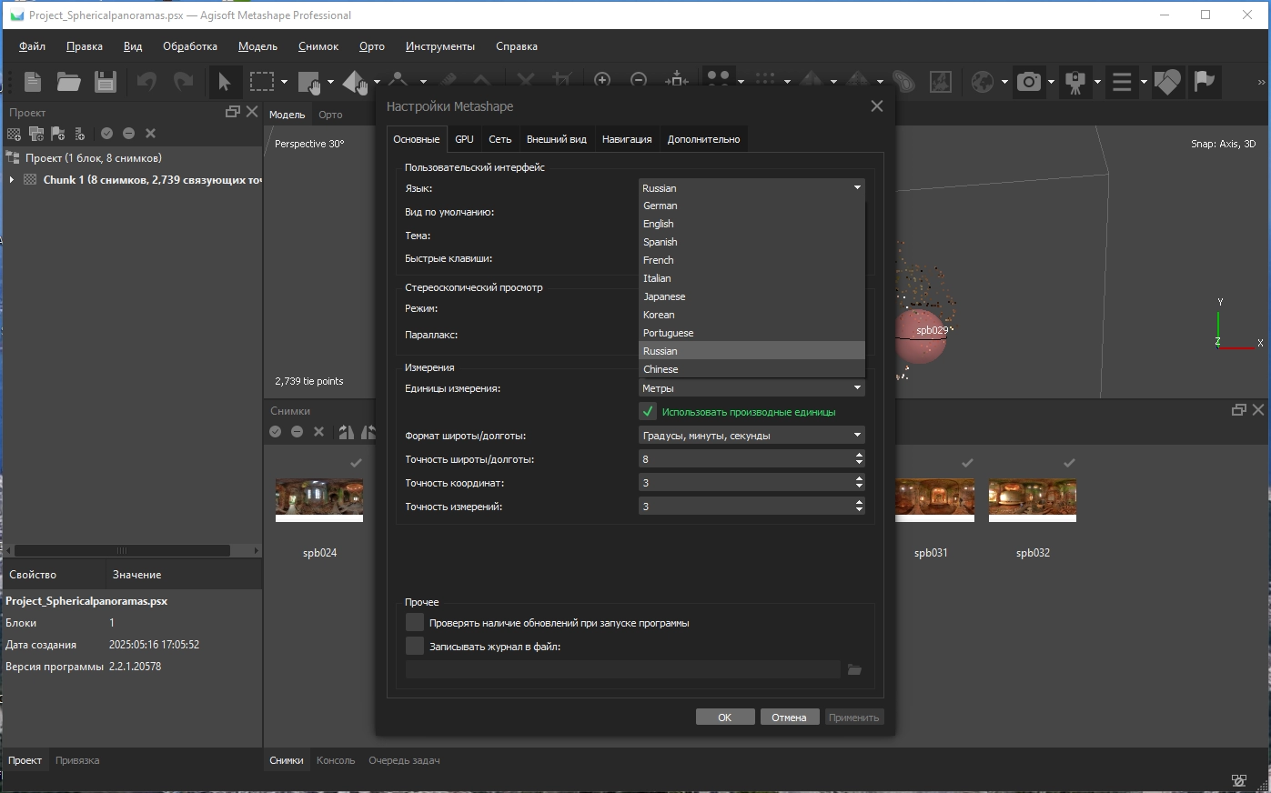This screenshot has width=1271, height=793.
Task: Click the Open project folder icon
Action: [x=69, y=82]
